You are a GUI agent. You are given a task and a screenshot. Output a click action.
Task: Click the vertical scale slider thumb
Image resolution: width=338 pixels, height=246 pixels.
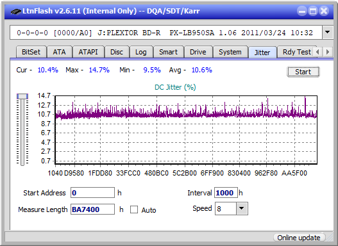tap(22, 96)
